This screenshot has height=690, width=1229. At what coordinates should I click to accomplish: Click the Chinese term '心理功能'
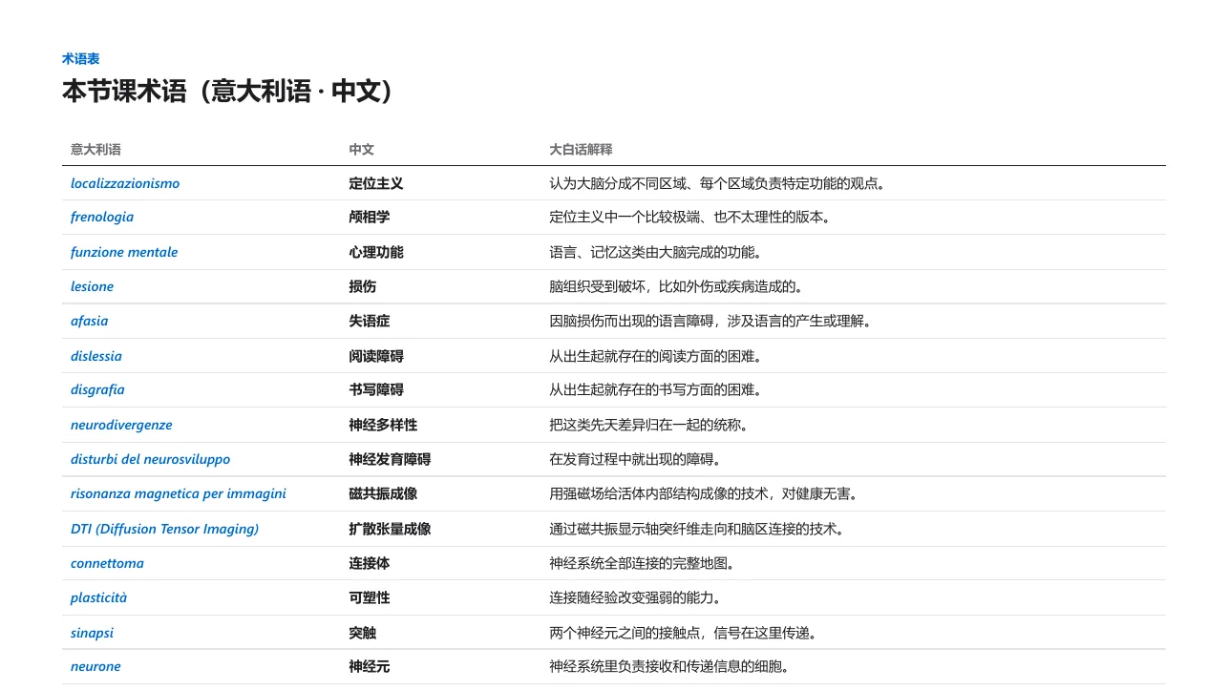376,252
